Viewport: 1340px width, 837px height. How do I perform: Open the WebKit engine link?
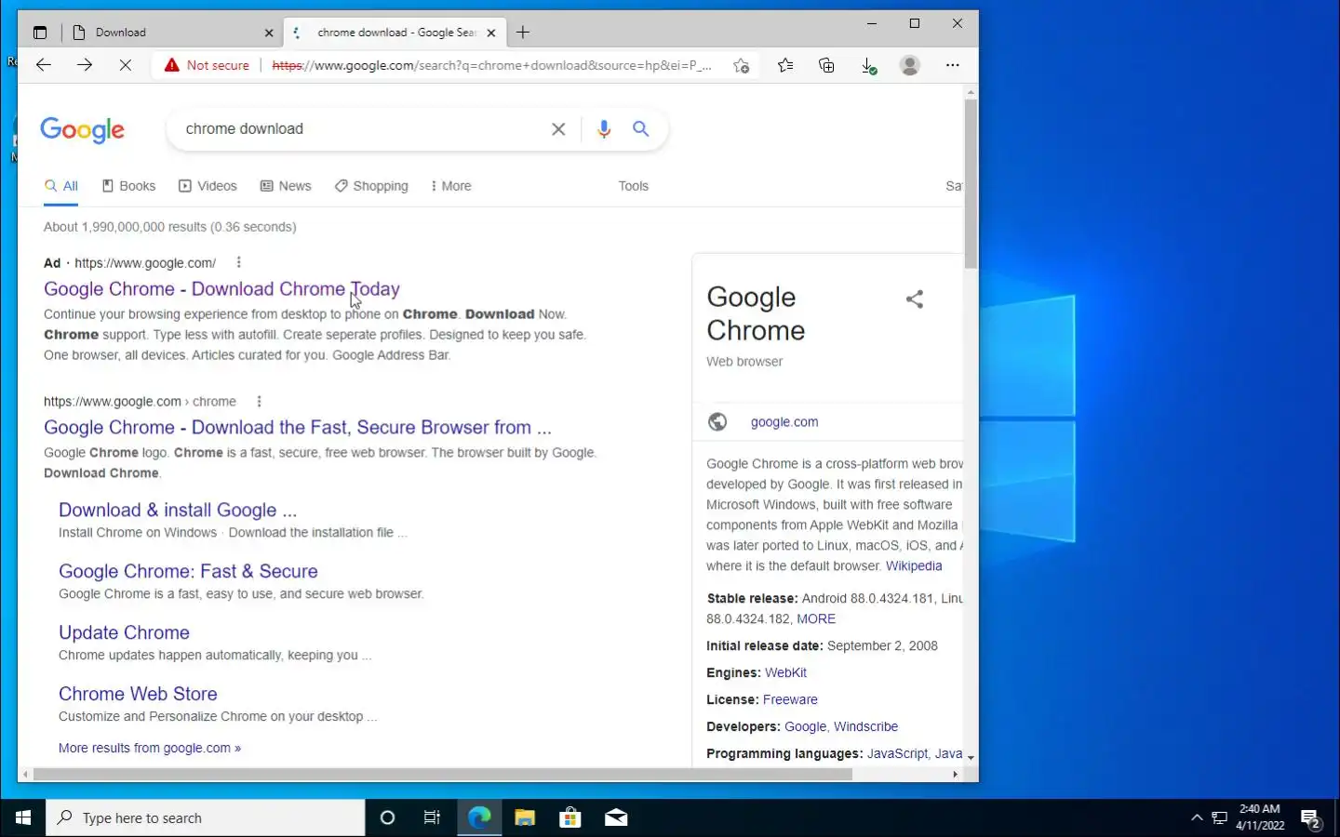(785, 673)
